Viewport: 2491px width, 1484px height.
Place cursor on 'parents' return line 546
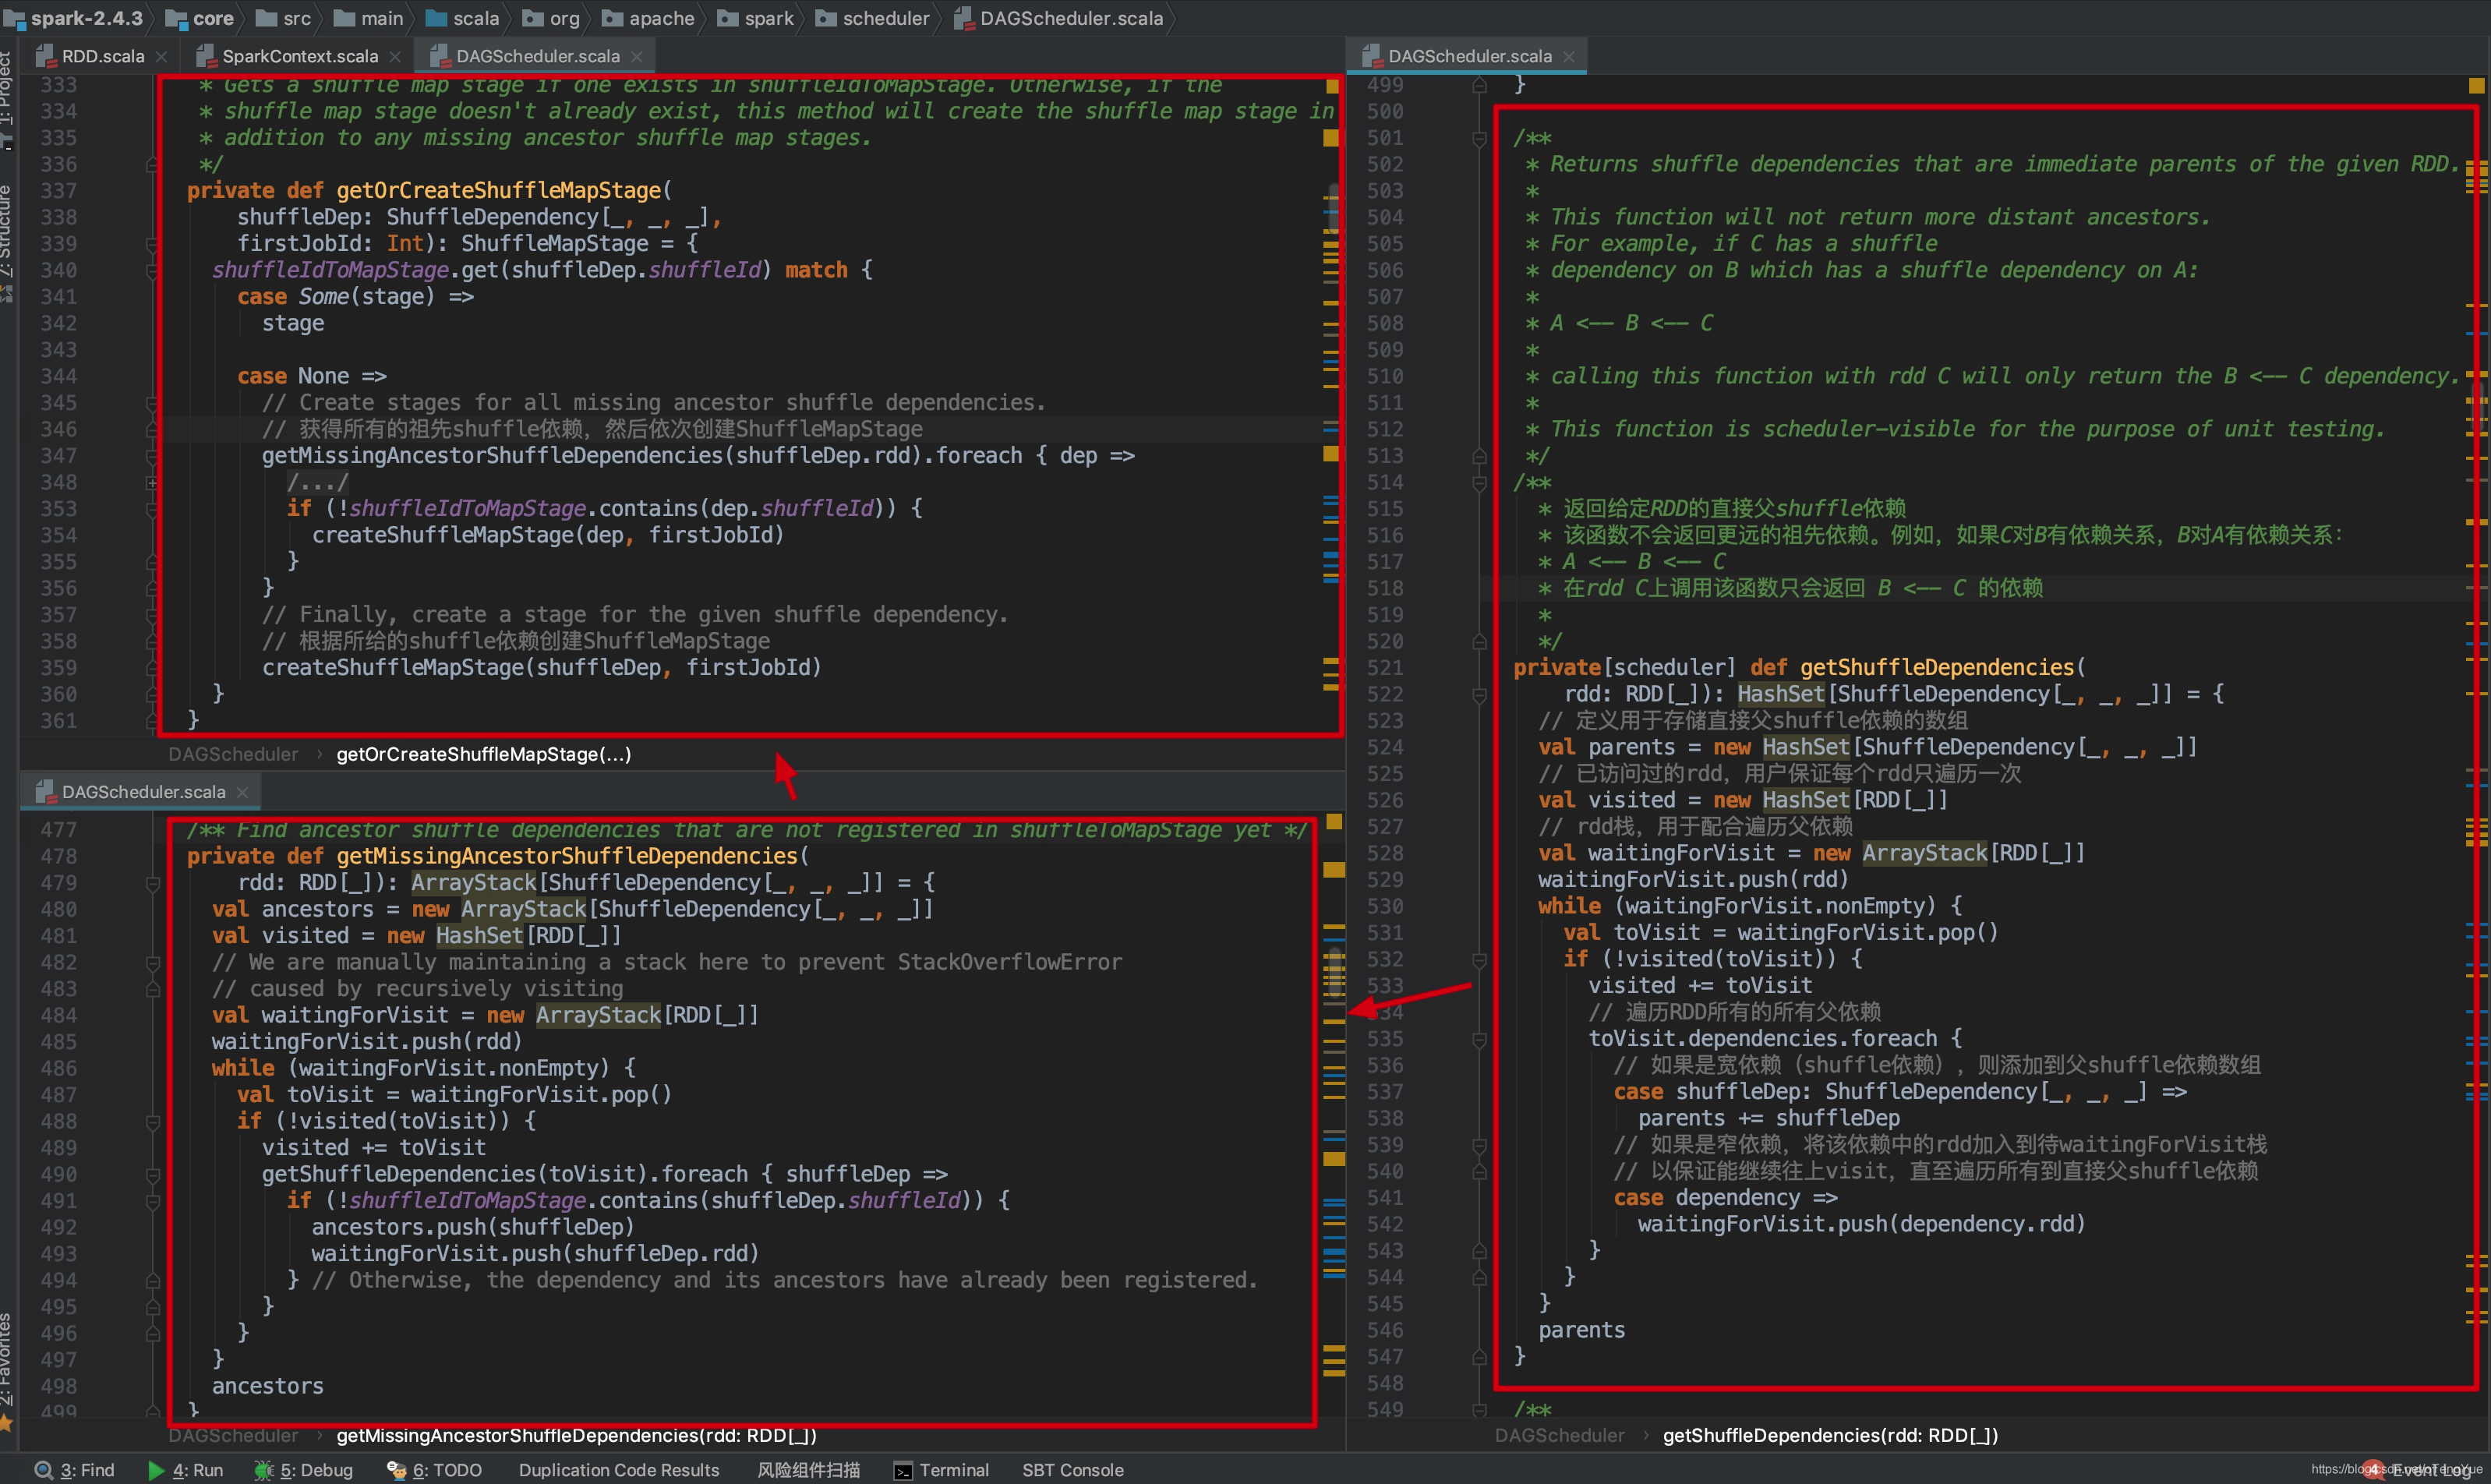(x=1581, y=1330)
